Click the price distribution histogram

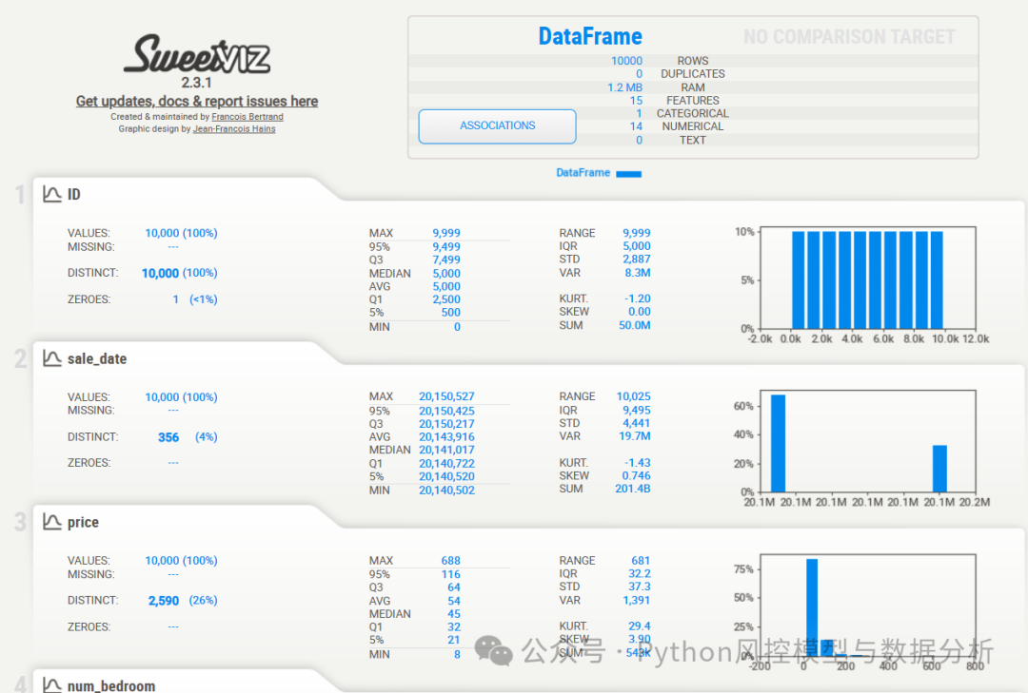tap(868, 603)
